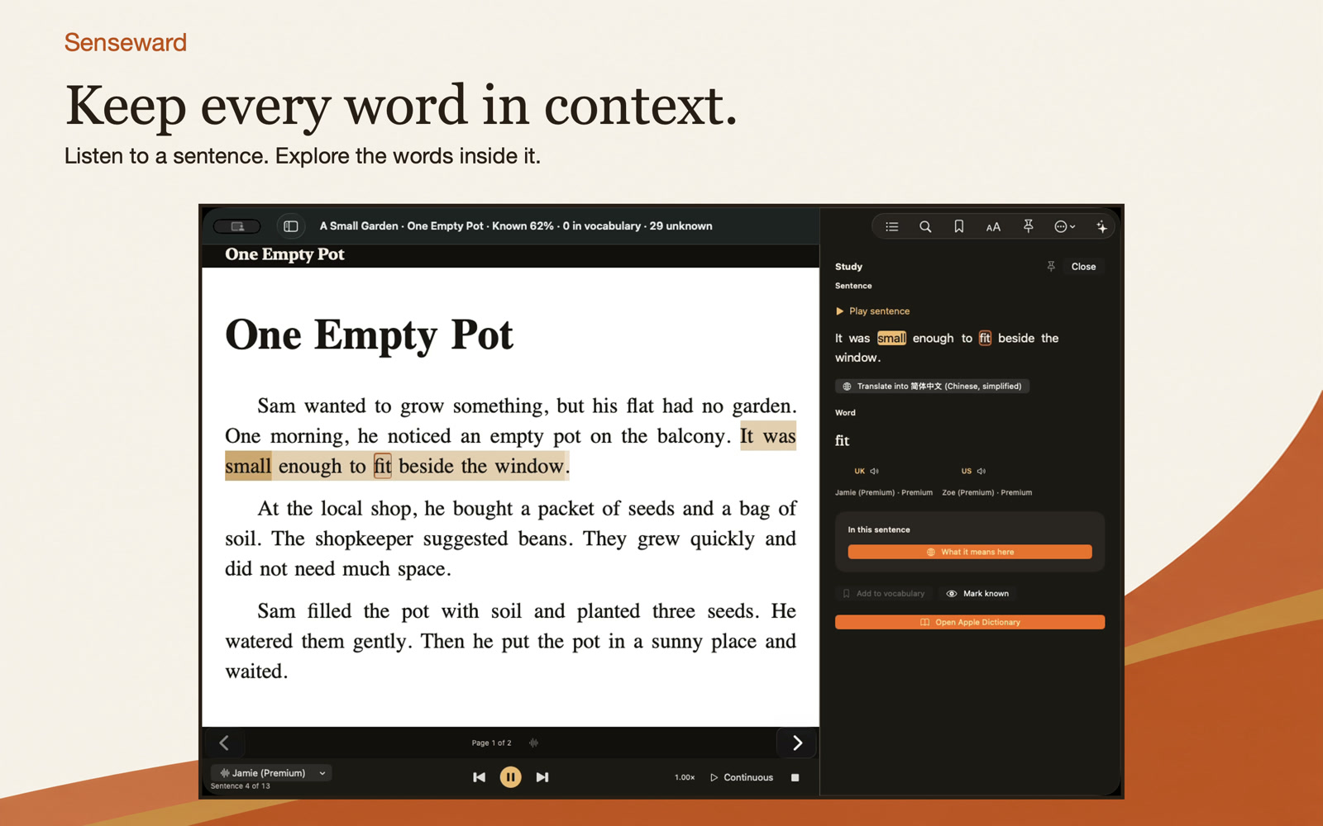Stop playback with the square button

point(795,777)
